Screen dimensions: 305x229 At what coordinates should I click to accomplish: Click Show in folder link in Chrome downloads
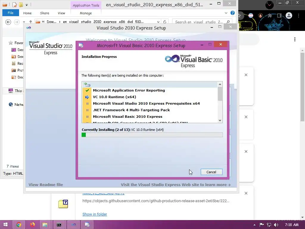tap(95, 214)
